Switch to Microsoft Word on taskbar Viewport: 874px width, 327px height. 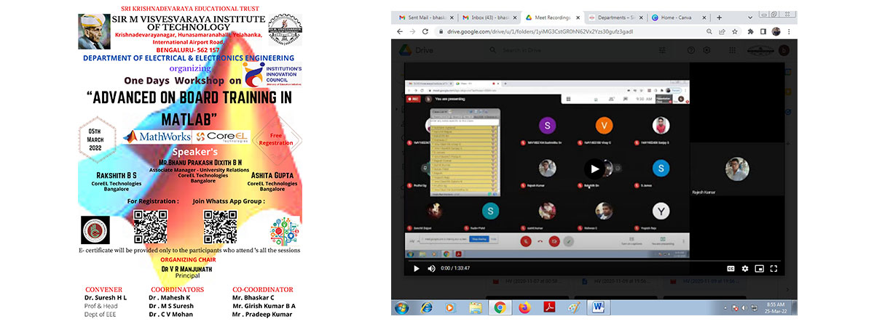[x=599, y=307]
